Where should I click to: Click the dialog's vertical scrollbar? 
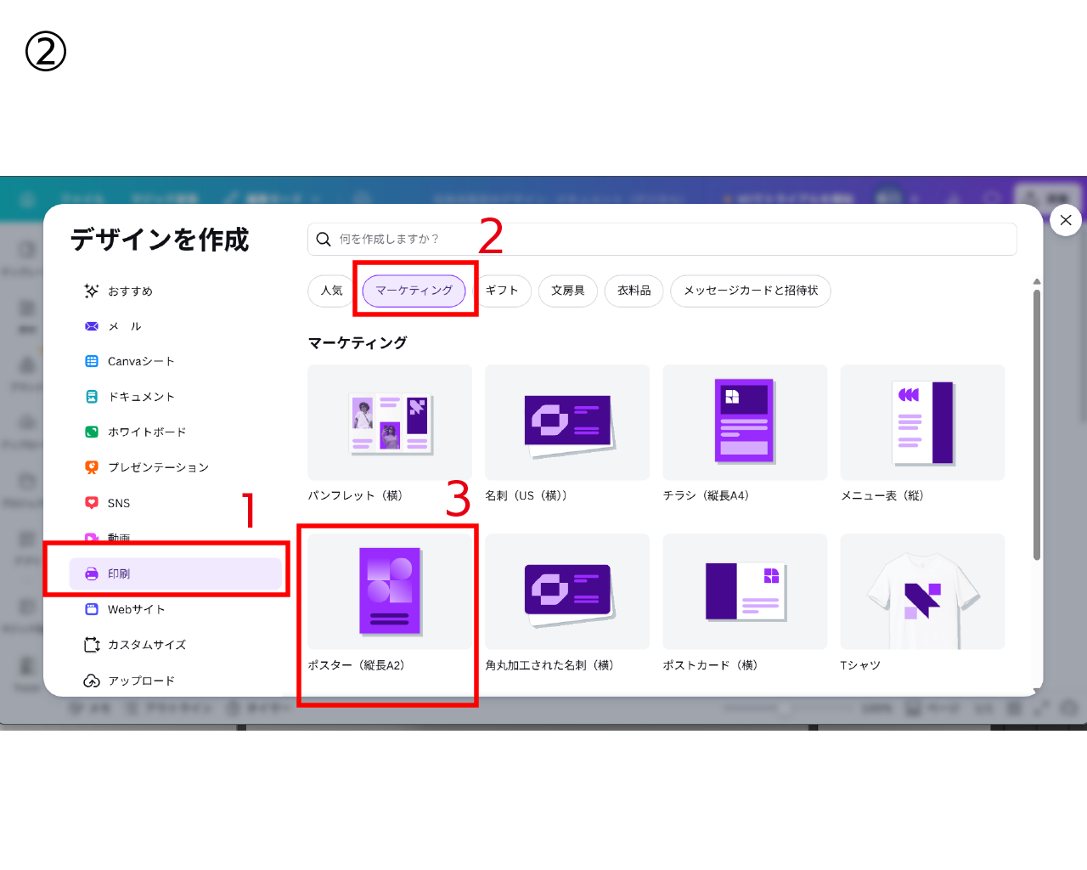click(x=1036, y=425)
